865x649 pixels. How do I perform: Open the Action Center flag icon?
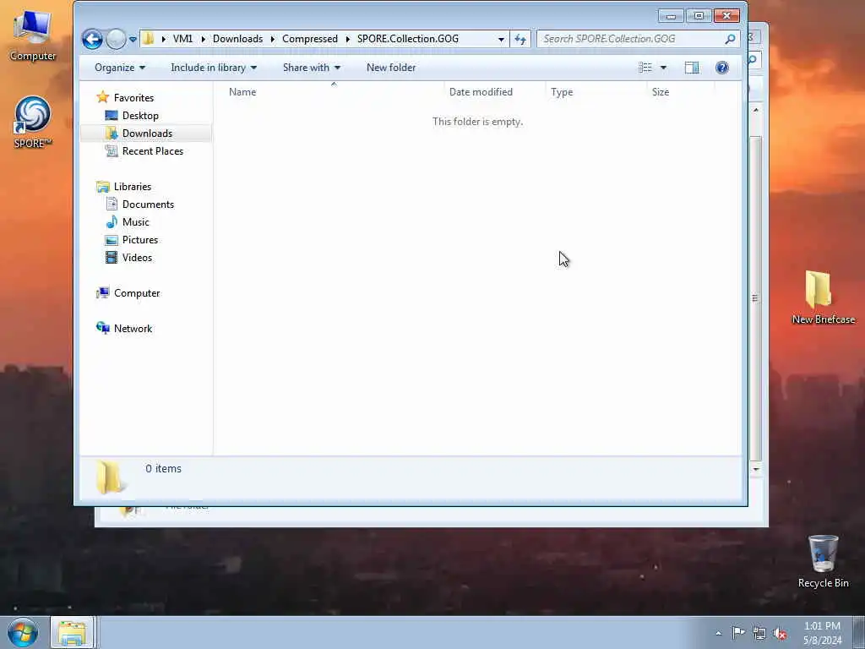coord(738,633)
